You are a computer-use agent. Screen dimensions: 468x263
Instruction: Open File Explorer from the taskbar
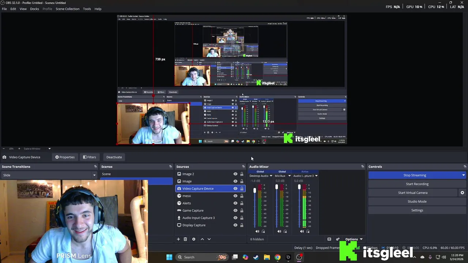pos(267,257)
